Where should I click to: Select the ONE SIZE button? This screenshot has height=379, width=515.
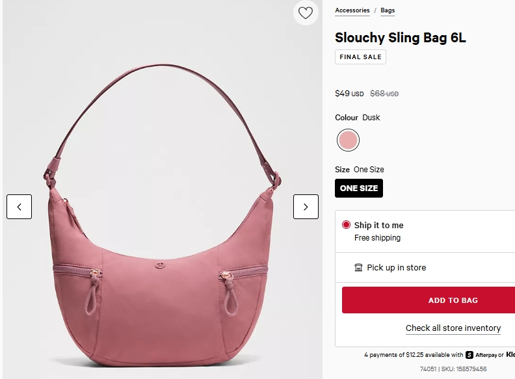pyautogui.click(x=359, y=189)
